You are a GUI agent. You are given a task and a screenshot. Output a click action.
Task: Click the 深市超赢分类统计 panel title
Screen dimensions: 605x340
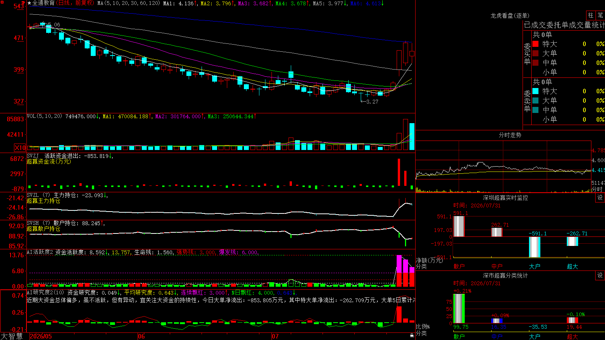tap(505, 275)
